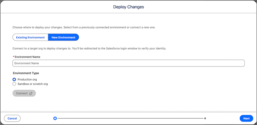Click the Deploy Changes dialog title
Image resolution: width=257 pixels, height=125 pixels.
coord(128,7)
